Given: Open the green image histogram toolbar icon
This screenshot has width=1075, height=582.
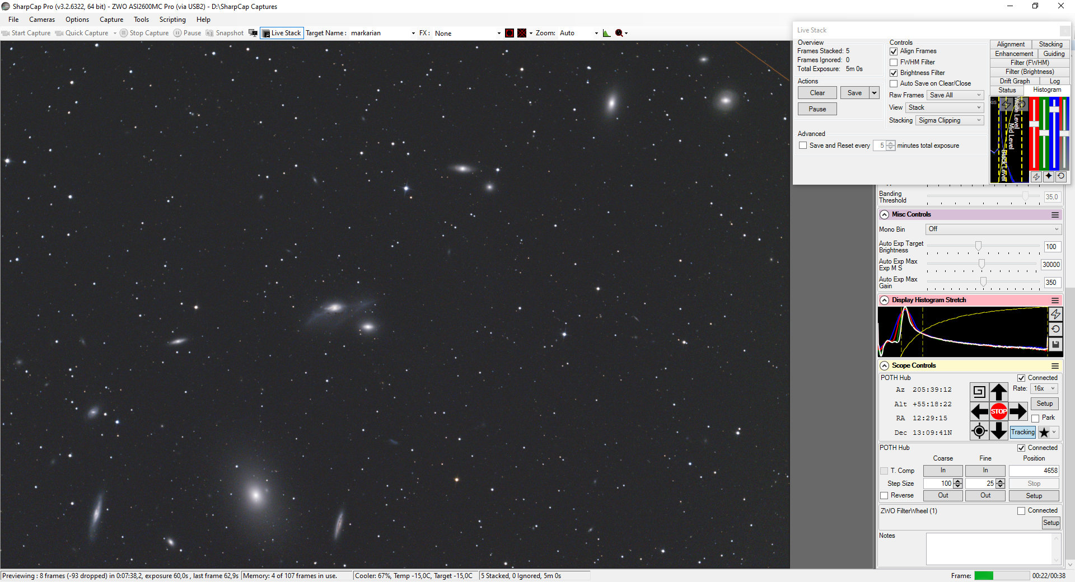Looking at the screenshot, I should coord(607,33).
